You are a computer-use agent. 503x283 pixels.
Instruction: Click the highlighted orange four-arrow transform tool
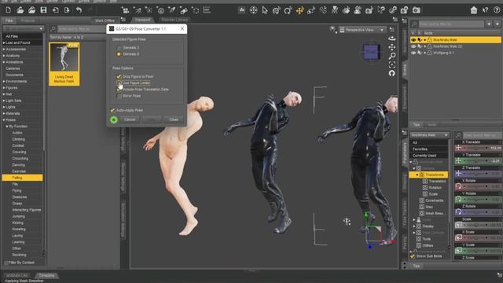click(x=299, y=10)
